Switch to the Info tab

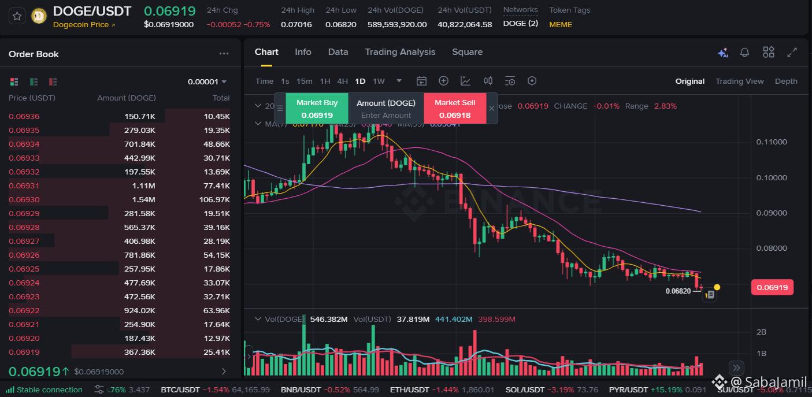tap(303, 52)
